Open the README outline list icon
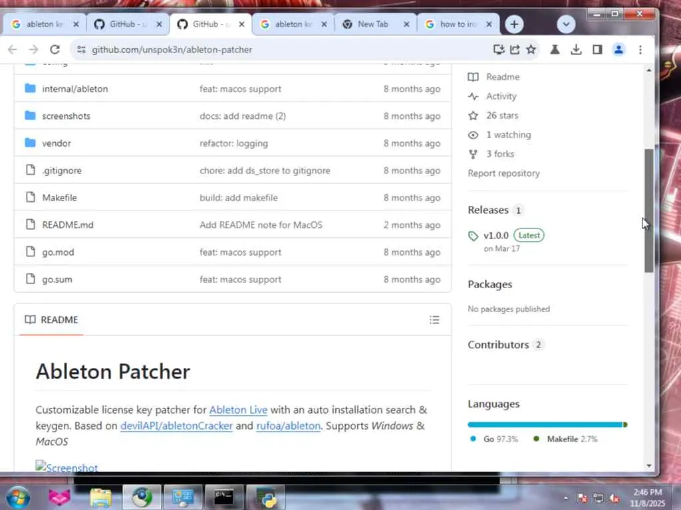Screen dimensions: 681x510 (434, 320)
